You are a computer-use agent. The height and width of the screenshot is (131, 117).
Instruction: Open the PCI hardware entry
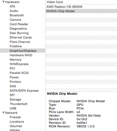pos(12,68)
